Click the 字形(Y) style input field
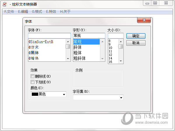The height and width of the screenshot is (131, 175). [x=89, y=36]
